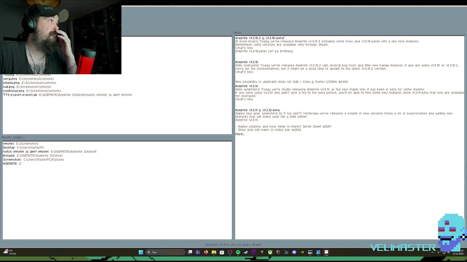Open NVIDIA app taskbar icon
The image size is (467, 262).
click(302, 252)
